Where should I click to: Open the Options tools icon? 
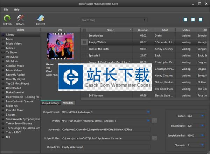point(20,18)
